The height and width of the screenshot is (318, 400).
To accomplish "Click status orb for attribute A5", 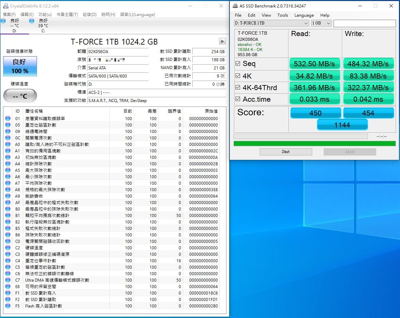I will [8, 170].
